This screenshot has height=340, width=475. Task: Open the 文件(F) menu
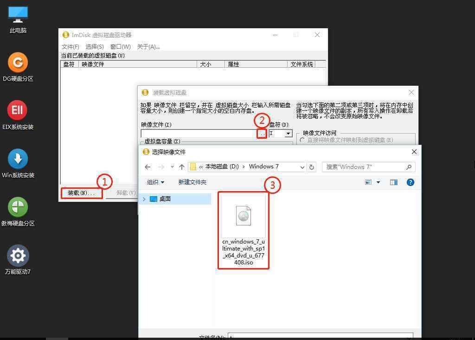click(x=70, y=47)
